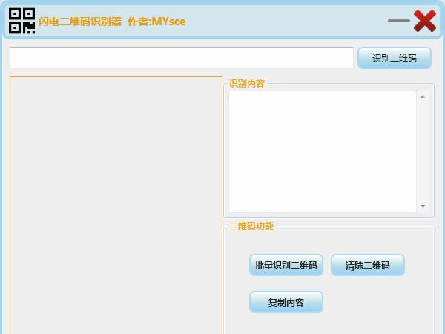Viewport: 445px width, 334px height.
Task: Click the QR image preview panel
Action: 116,206
